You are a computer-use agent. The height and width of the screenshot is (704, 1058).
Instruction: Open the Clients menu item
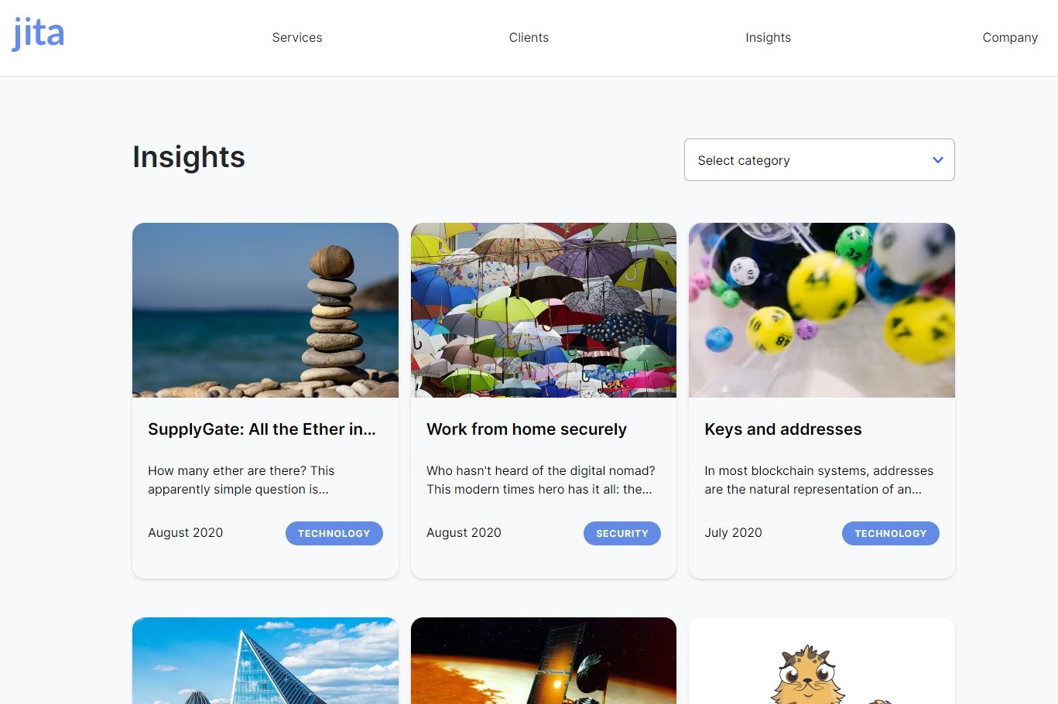point(529,37)
